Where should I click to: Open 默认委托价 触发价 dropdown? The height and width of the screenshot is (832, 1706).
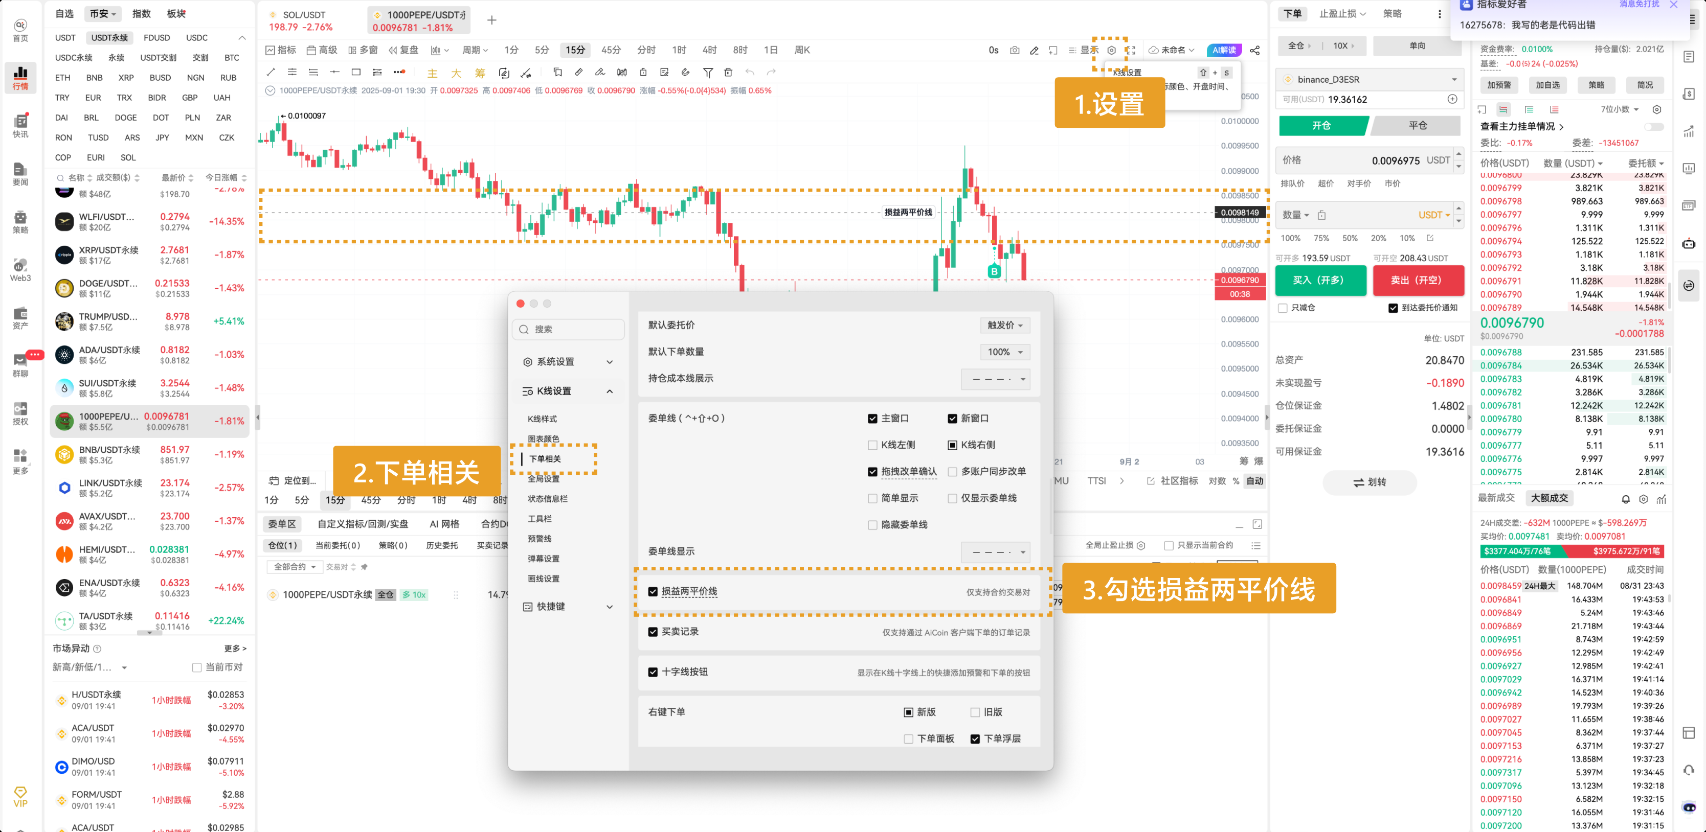click(1005, 325)
